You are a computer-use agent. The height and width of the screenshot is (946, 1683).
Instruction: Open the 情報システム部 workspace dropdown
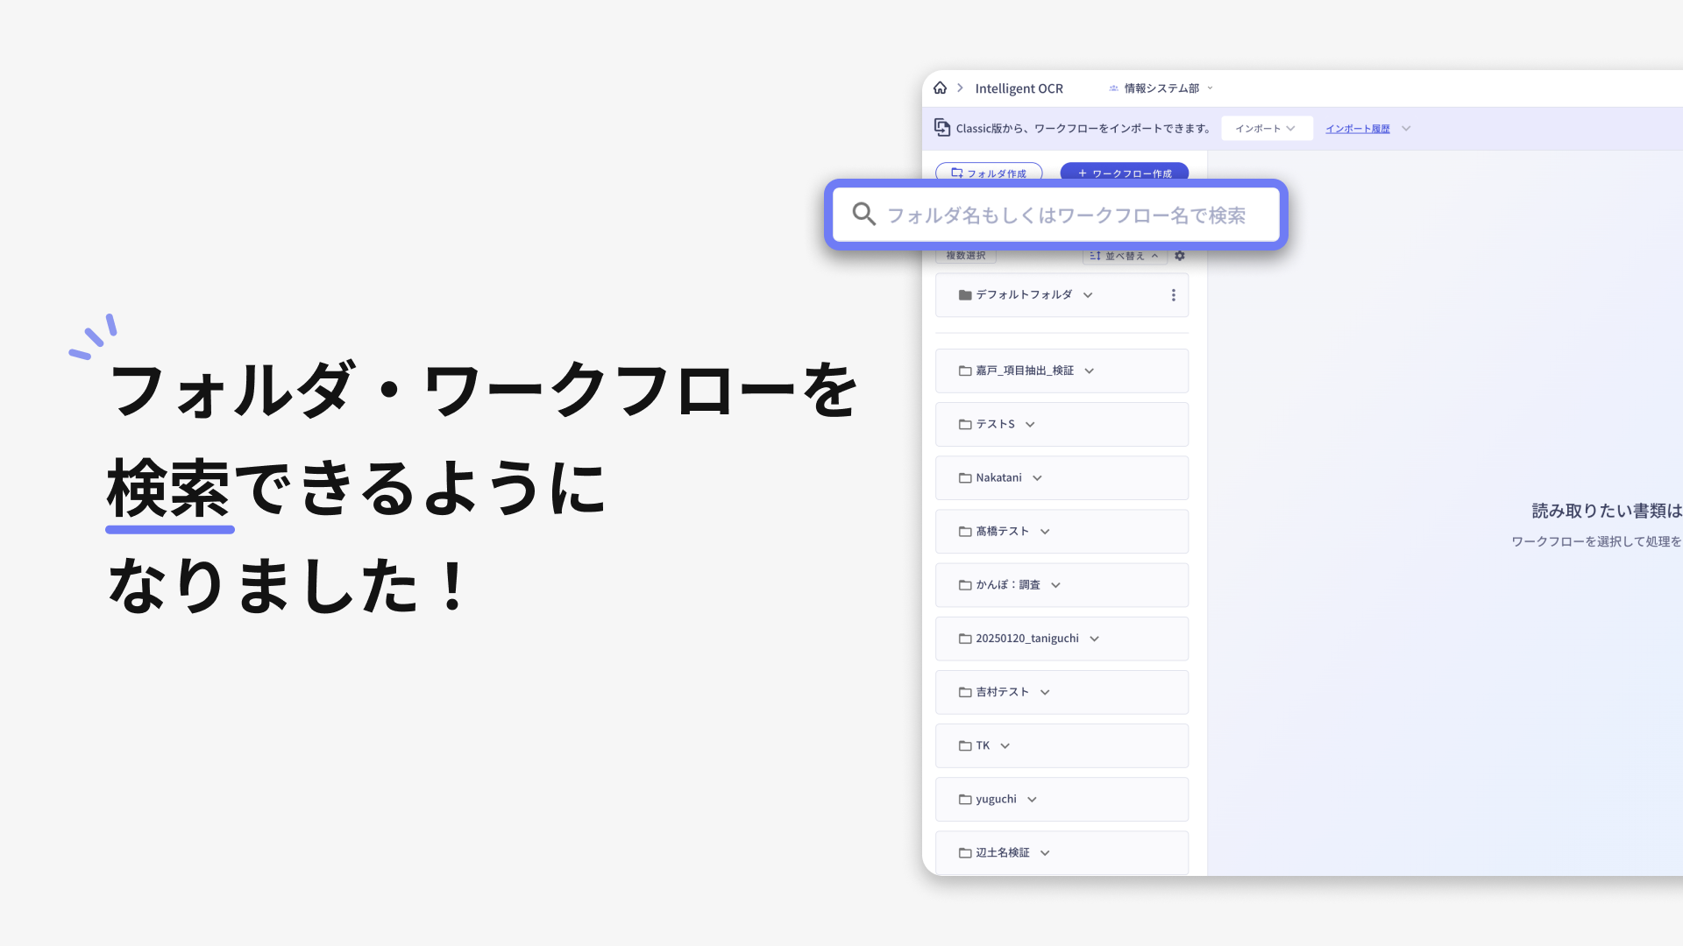click(1210, 88)
